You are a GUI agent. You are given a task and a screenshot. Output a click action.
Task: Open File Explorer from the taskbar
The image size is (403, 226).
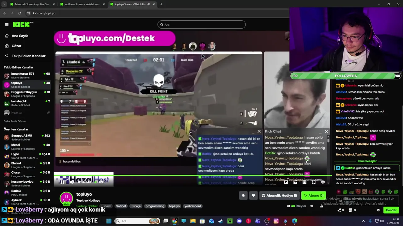coord(193,221)
